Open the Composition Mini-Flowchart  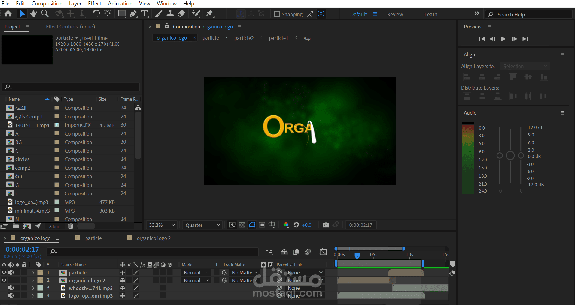(269, 252)
